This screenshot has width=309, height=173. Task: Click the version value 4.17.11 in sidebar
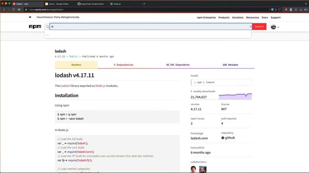[196, 109]
